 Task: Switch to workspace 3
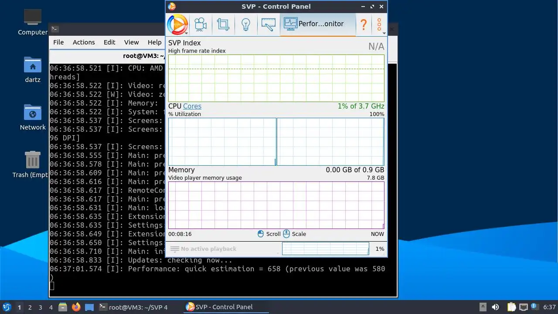[x=40, y=307]
